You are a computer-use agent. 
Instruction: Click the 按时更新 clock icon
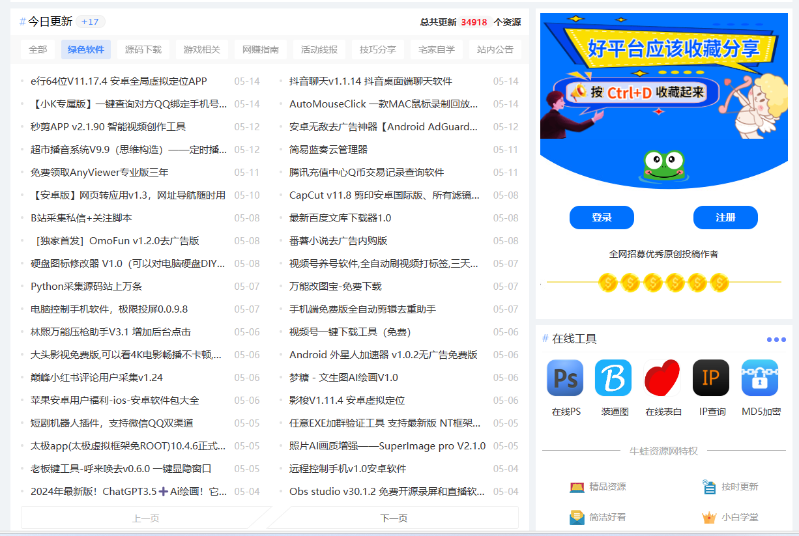709,487
